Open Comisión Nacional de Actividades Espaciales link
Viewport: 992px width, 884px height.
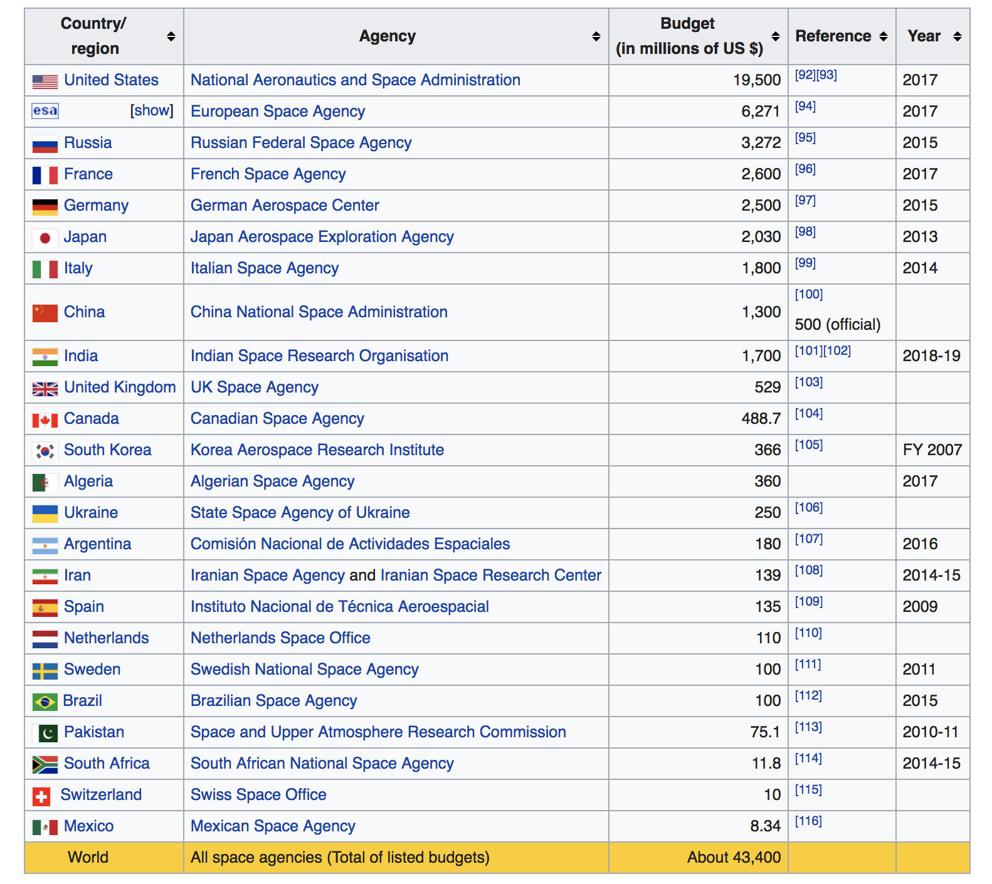click(351, 544)
